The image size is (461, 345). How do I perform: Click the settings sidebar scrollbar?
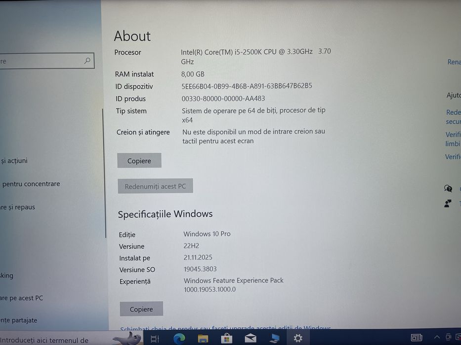pos(104,173)
